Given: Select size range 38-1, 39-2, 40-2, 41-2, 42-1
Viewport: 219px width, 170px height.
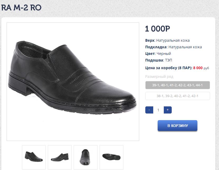Looking at the screenshot, I should pos(178,96).
